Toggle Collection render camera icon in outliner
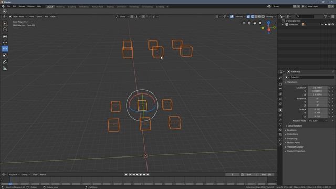Screen dimensions: 336x189 pos(332,25)
